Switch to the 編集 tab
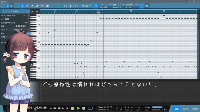The width and height of the screenshot is (200, 112). [x=176, y=109]
